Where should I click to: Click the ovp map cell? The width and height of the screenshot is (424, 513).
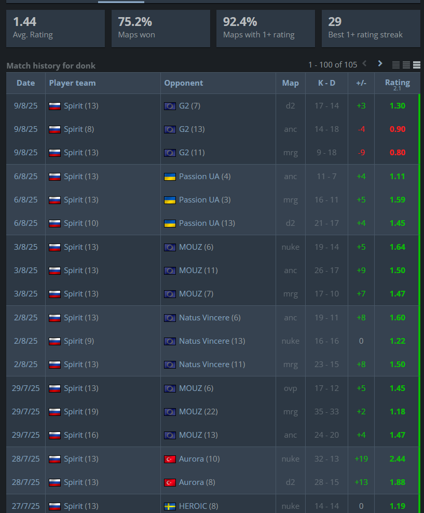[x=290, y=388]
